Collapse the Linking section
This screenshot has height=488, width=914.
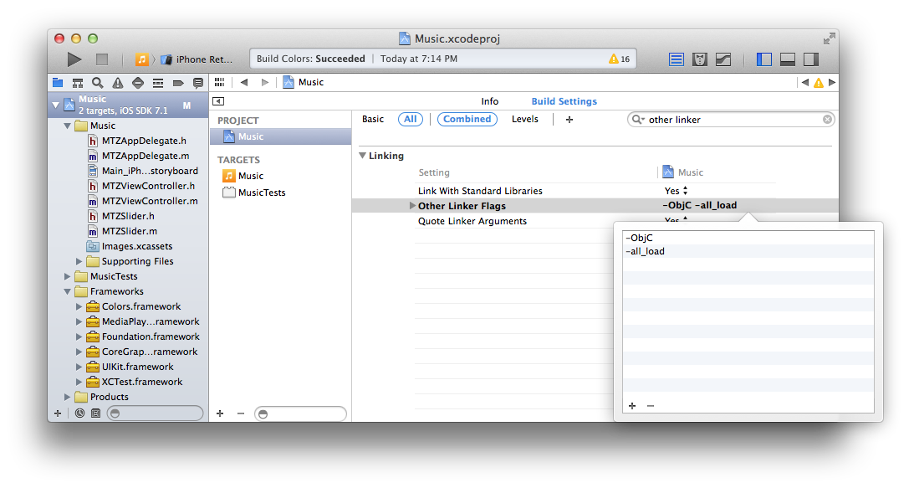363,156
